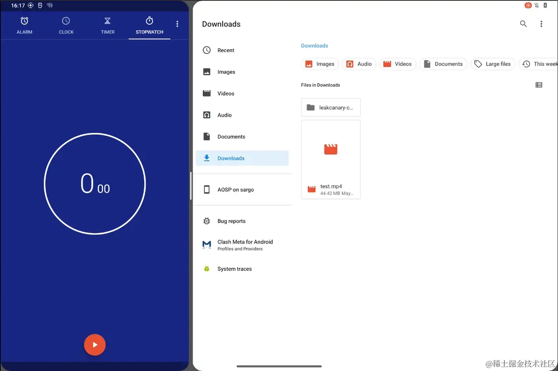This screenshot has height=371, width=558.
Task: Open the Clock app overflow menu
Action: [177, 24]
